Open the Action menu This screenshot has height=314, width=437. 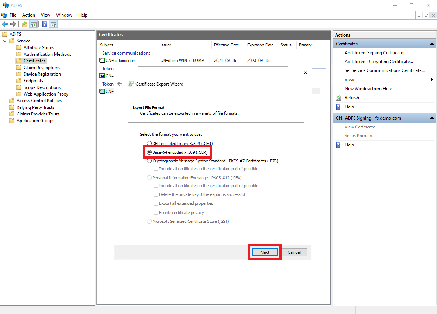pos(28,15)
